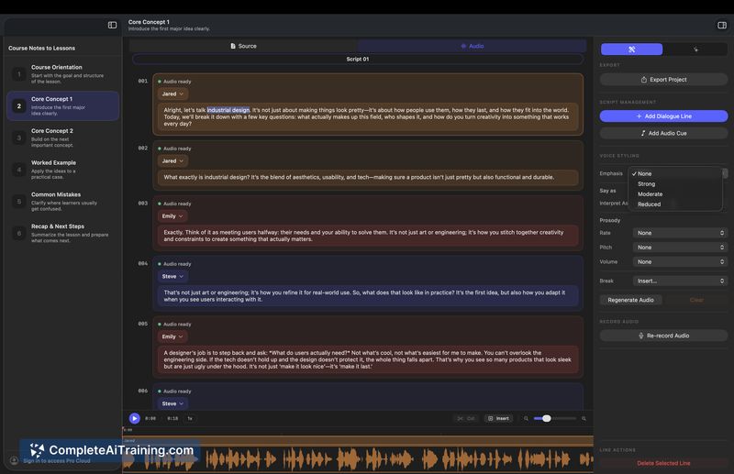Click the account avatar icon at bottom left
This screenshot has width=734, height=474.
click(14, 460)
